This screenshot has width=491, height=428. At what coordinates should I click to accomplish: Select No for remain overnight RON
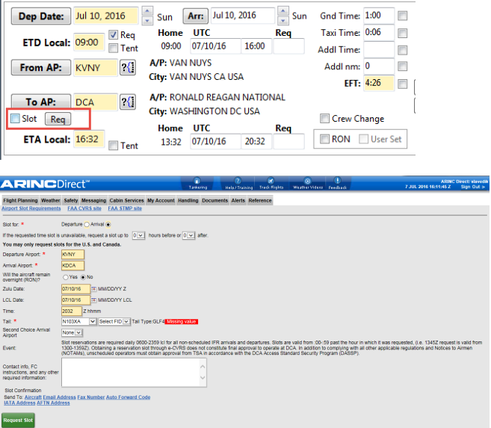[83, 277]
